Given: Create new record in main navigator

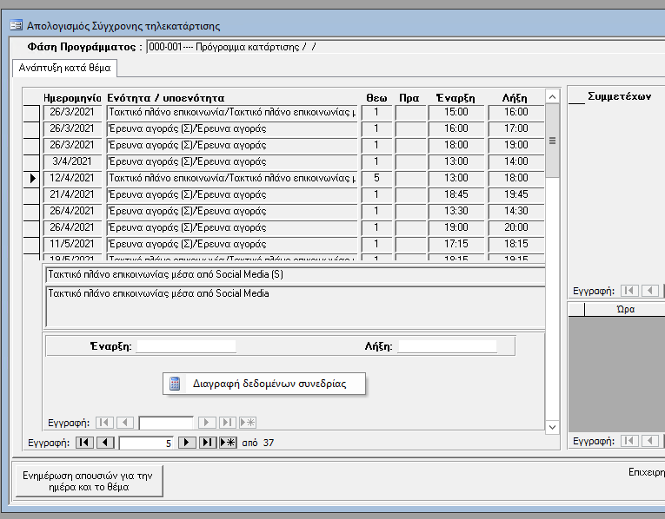Looking at the screenshot, I should click(x=228, y=443).
